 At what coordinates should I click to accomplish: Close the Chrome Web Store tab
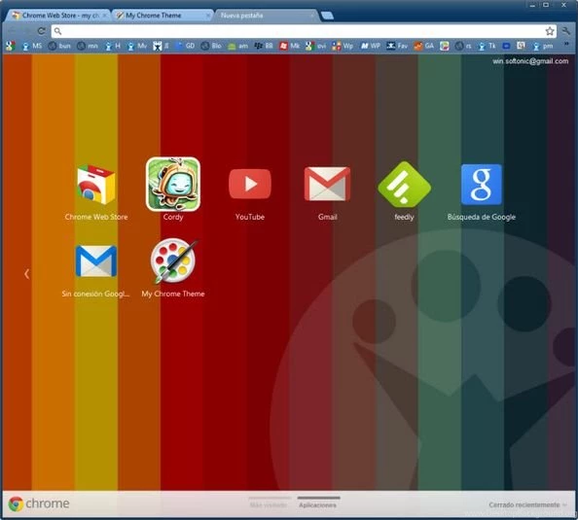pos(105,16)
